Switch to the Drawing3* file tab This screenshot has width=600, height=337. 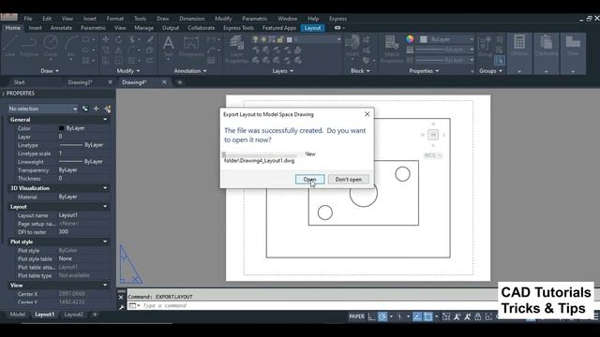[80, 82]
